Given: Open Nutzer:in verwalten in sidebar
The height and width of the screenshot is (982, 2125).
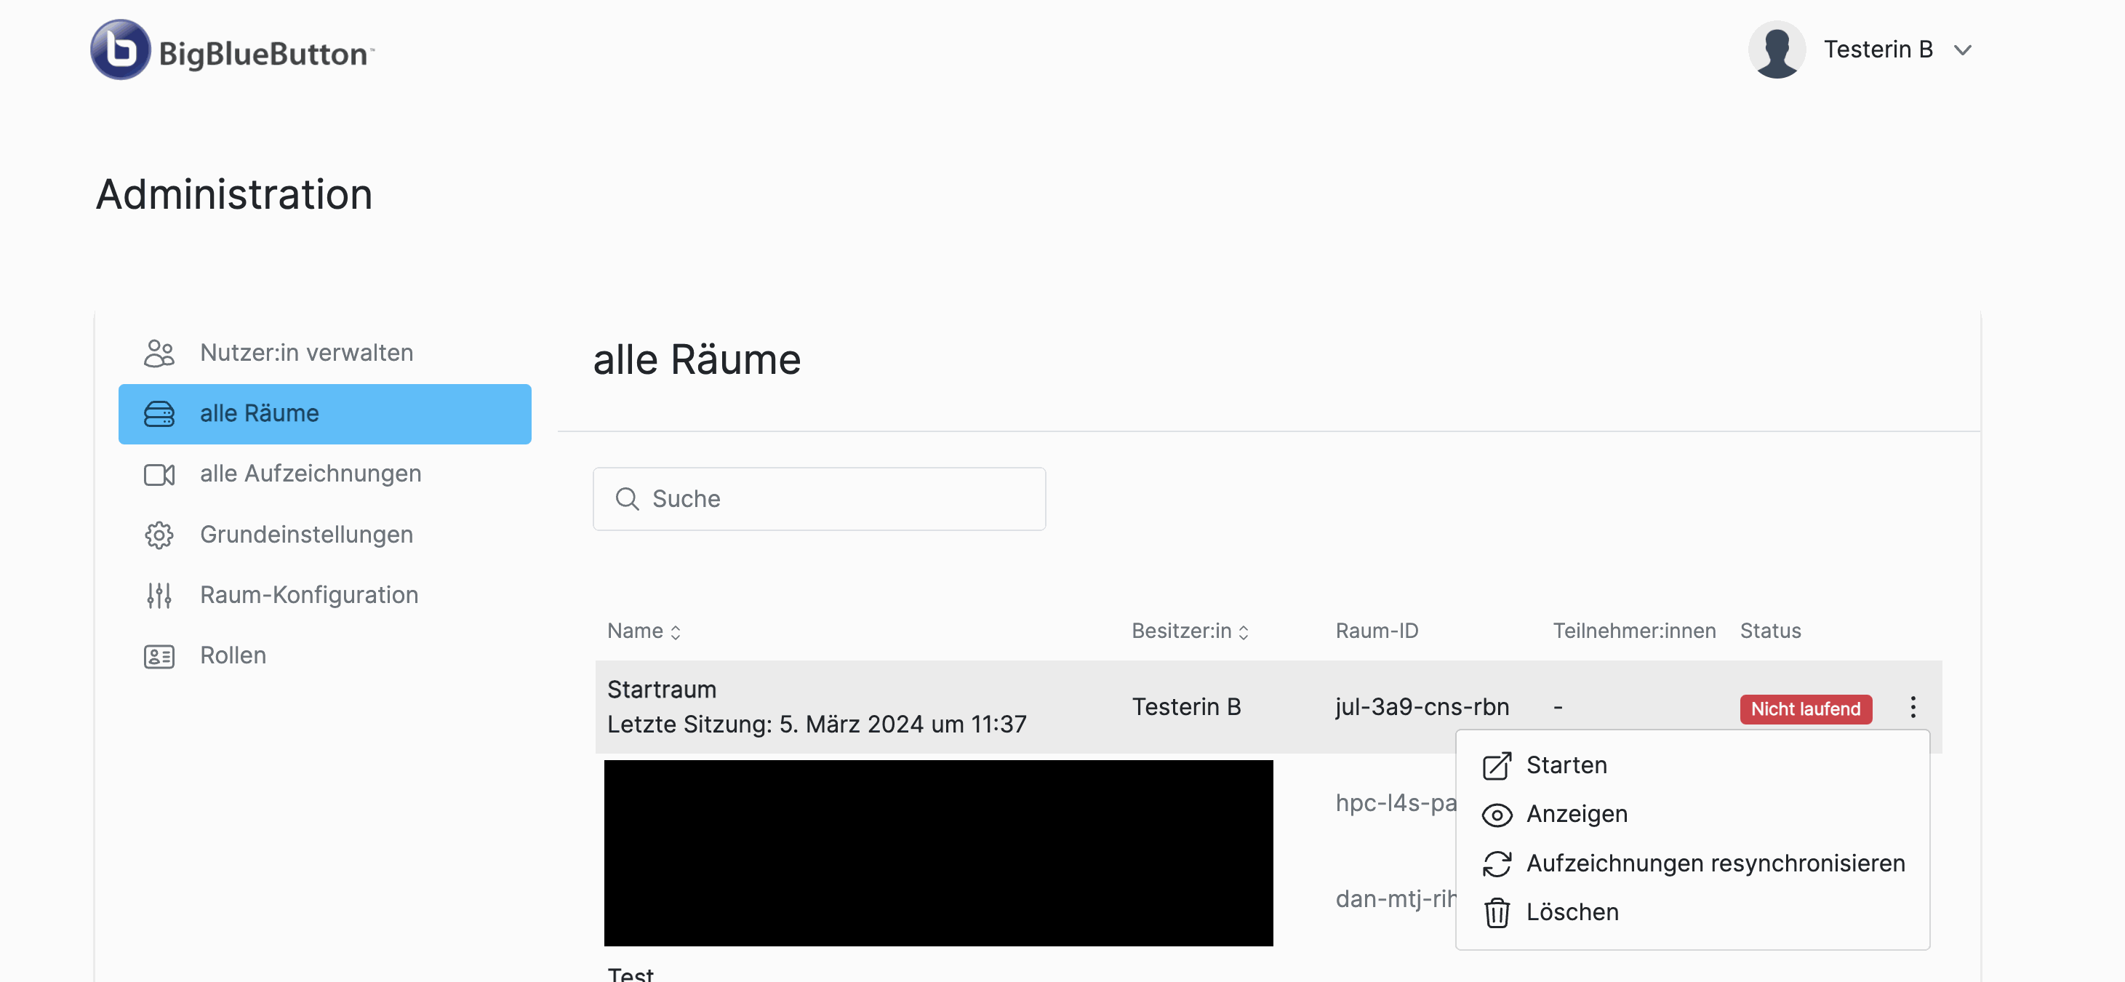Looking at the screenshot, I should pyautogui.click(x=306, y=354).
